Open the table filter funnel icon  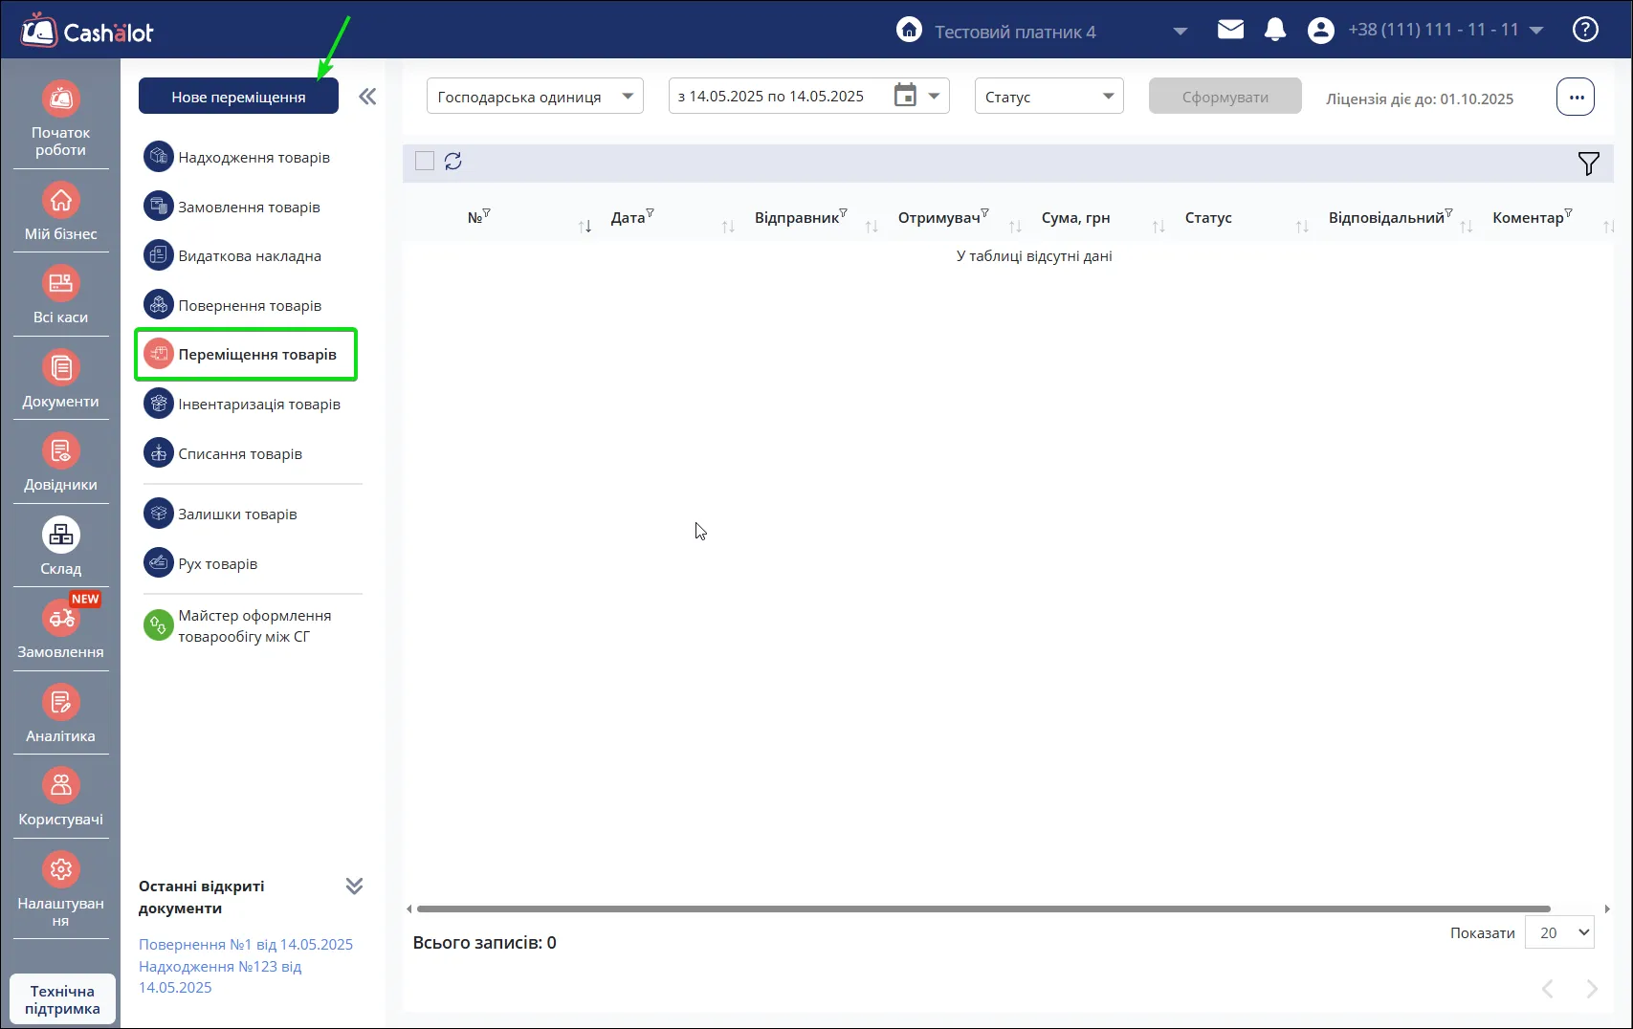click(x=1588, y=164)
